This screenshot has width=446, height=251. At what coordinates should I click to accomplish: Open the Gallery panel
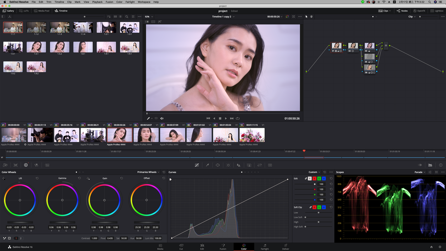tap(8, 10)
